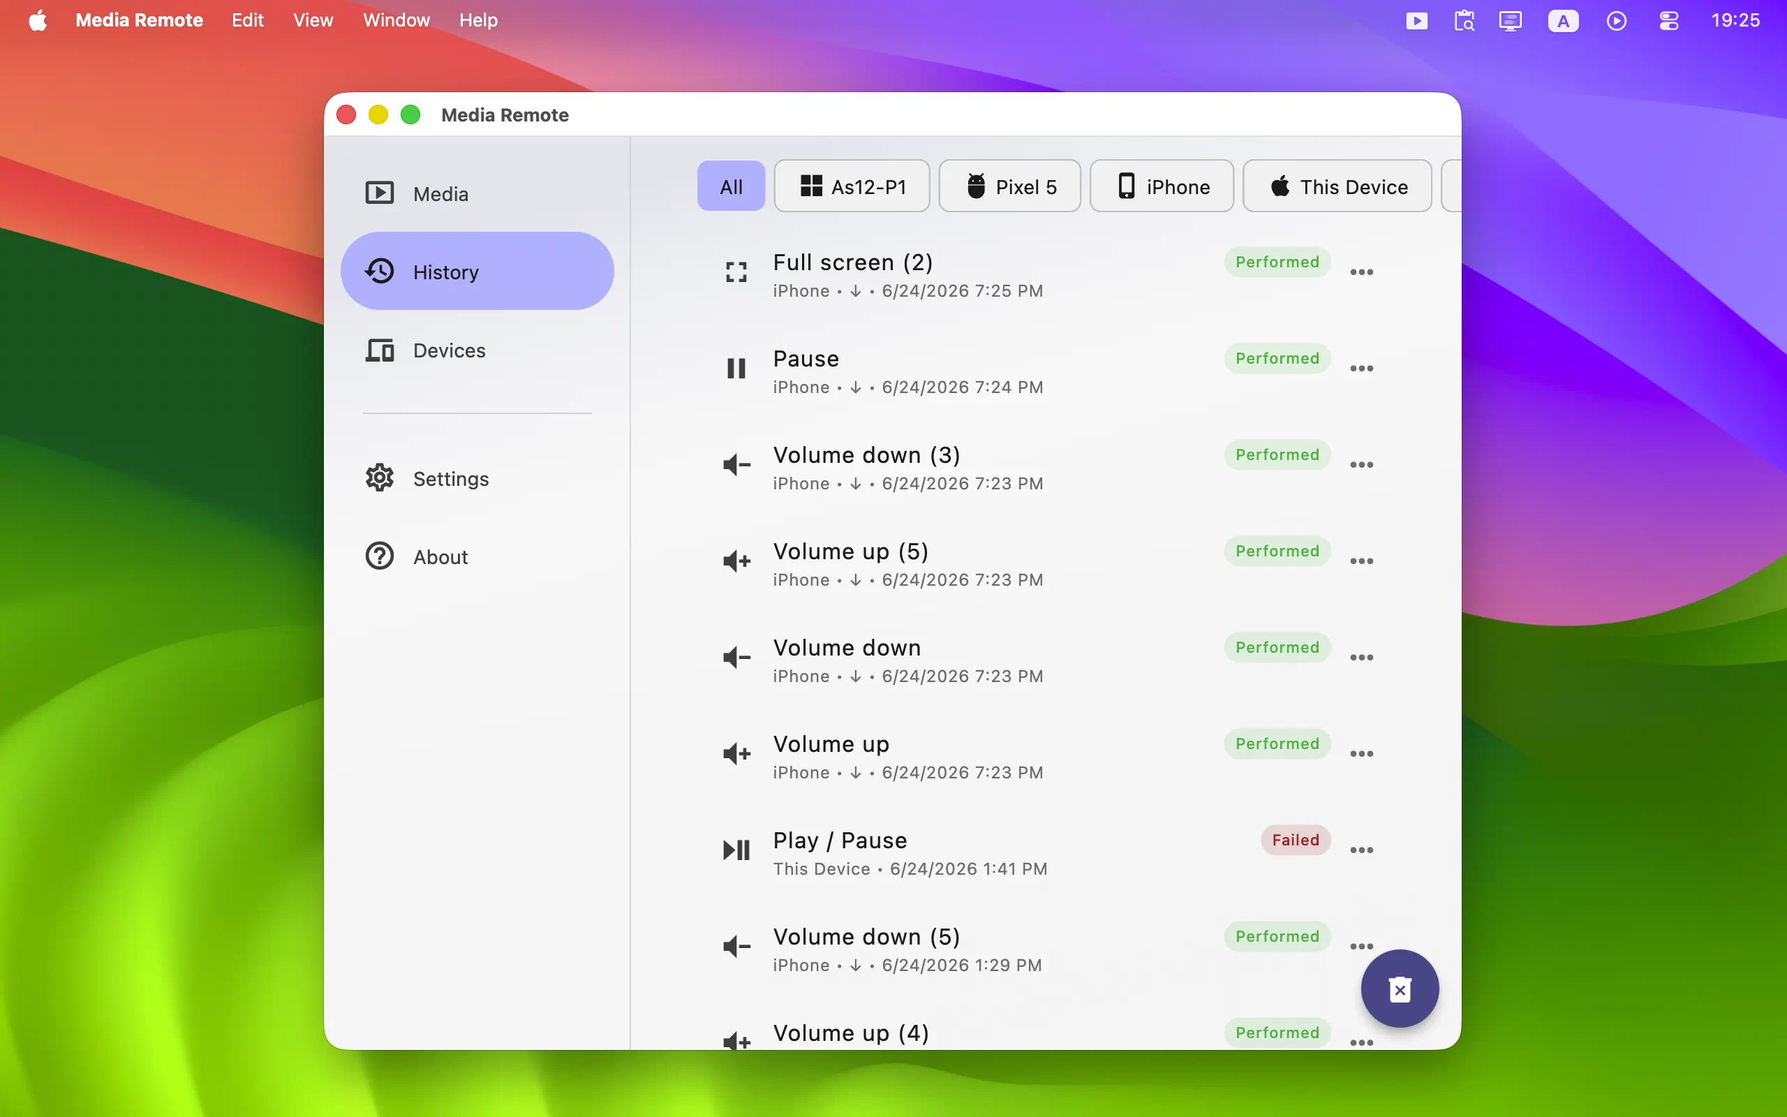Click the Performed badge on Volume up (5)
1787x1117 pixels.
tap(1277, 551)
